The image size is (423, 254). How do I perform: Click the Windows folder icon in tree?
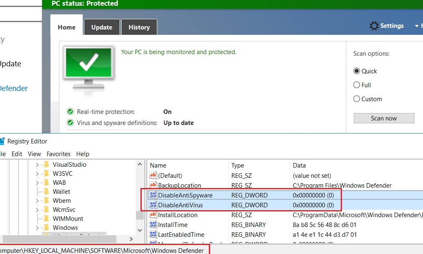tap(46, 227)
